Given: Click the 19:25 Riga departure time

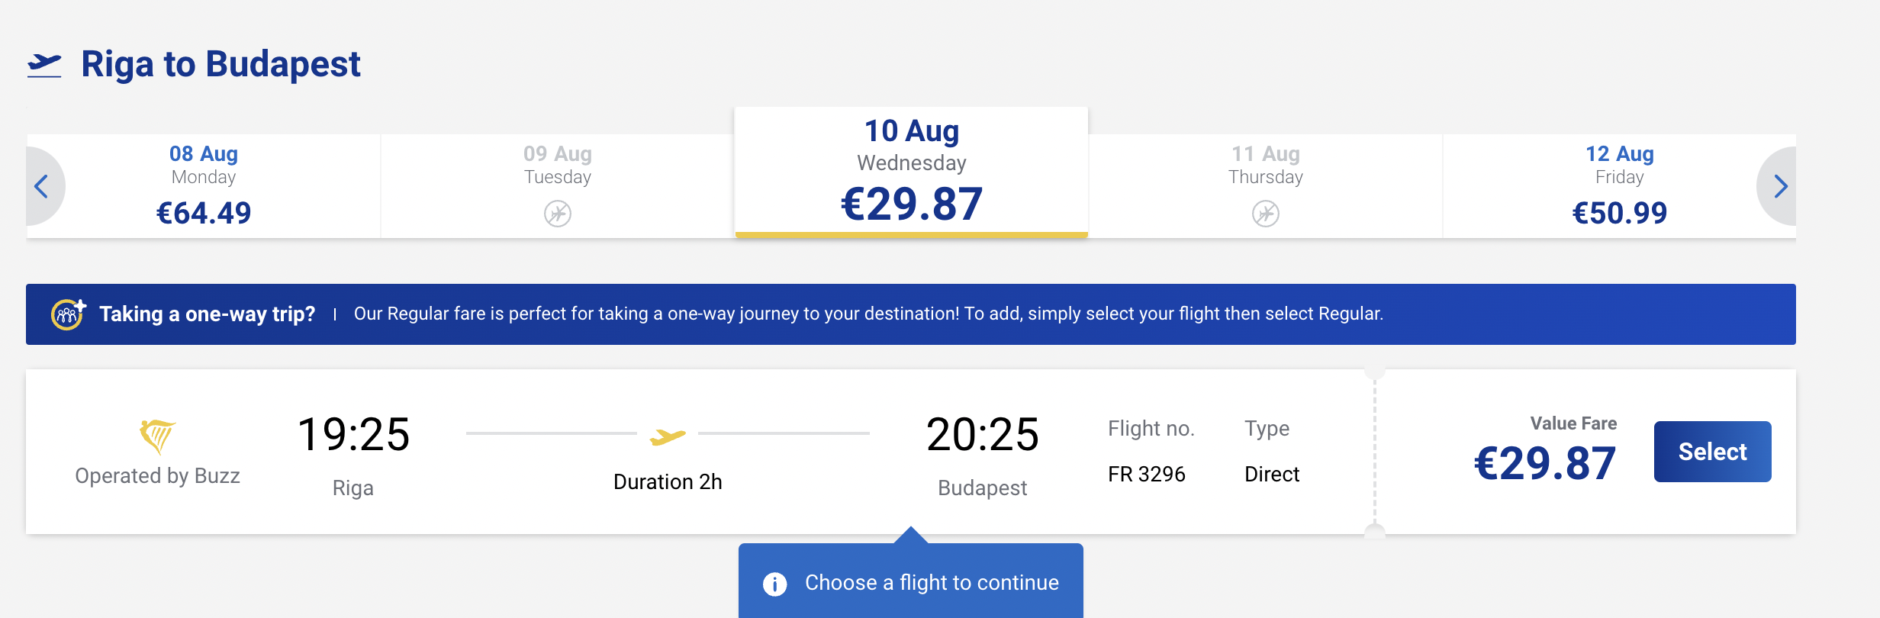Looking at the screenshot, I should pos(353,435).
